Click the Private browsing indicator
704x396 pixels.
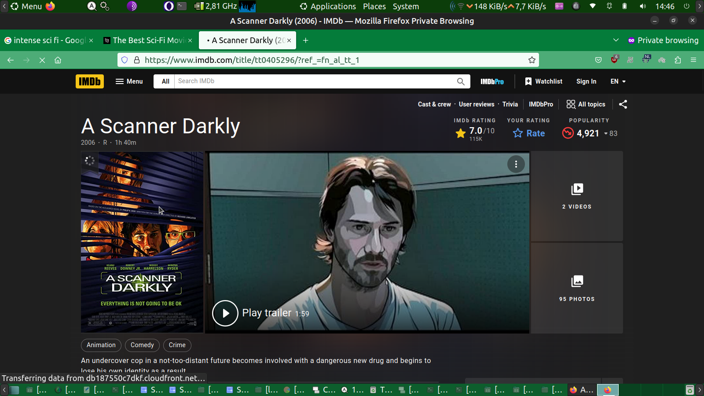(663, 40)
